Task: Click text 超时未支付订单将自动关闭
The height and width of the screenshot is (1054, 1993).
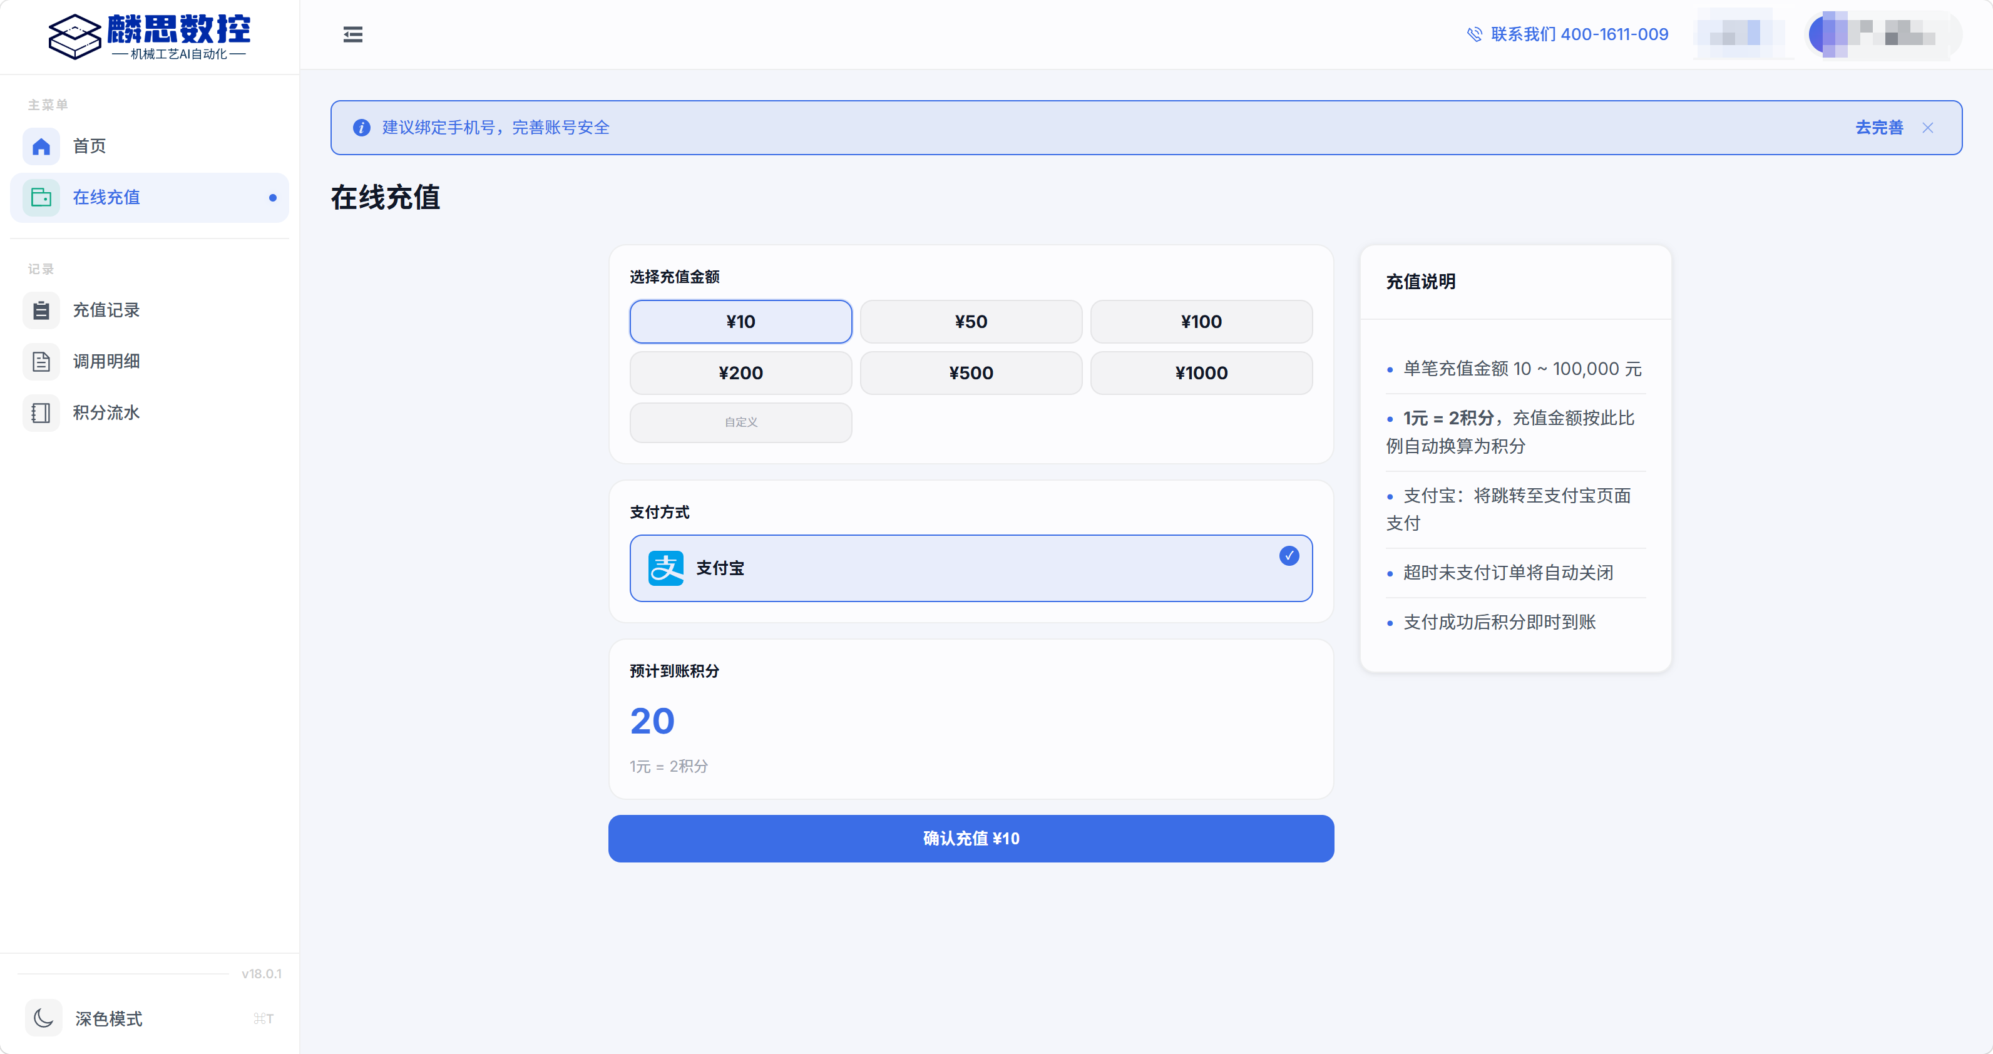Action: (1508, 573)
